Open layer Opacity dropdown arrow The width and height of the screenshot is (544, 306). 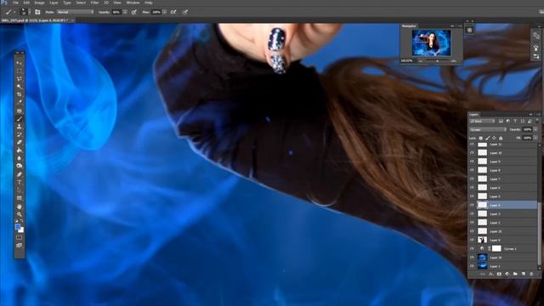pos(535,129)
